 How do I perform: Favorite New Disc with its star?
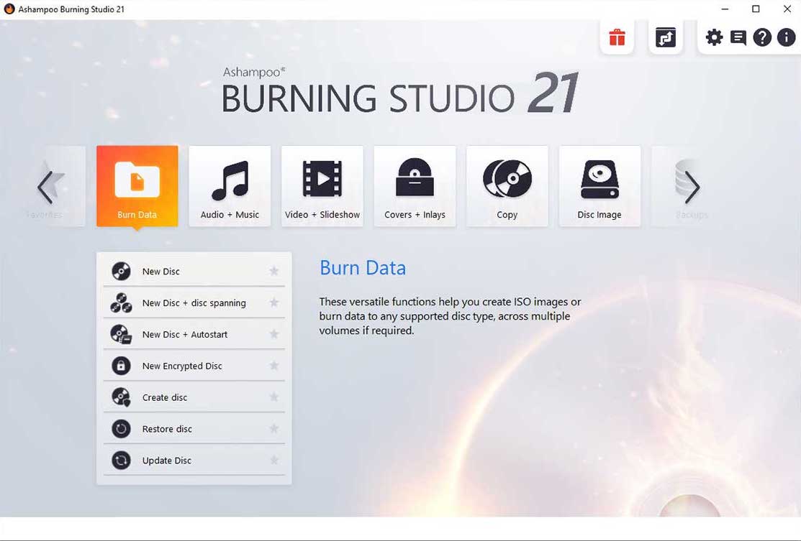tap(274, 271)
